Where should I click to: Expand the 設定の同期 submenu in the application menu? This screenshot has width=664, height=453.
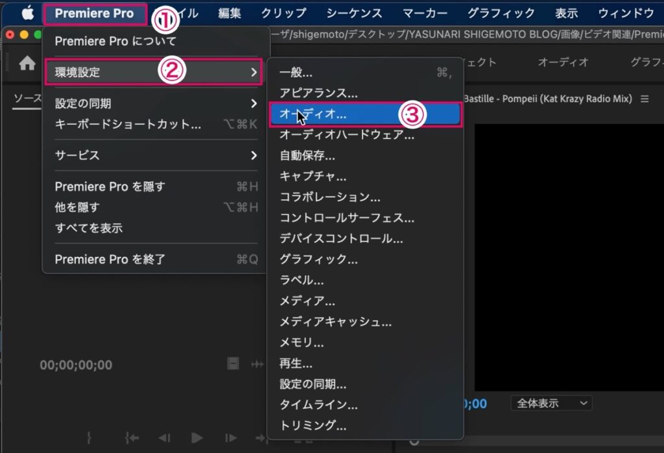click(x=156, y=103)
